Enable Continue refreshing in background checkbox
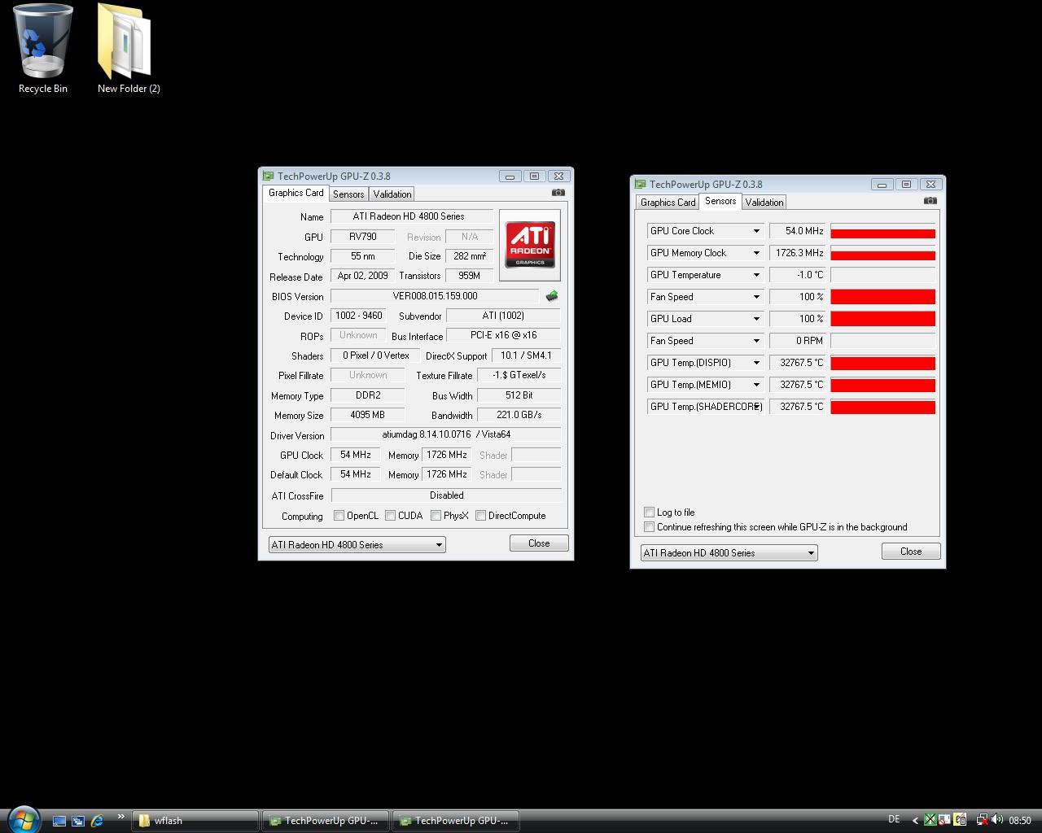Viewport: 1042px width, 833px height. [x=649, y=526]
